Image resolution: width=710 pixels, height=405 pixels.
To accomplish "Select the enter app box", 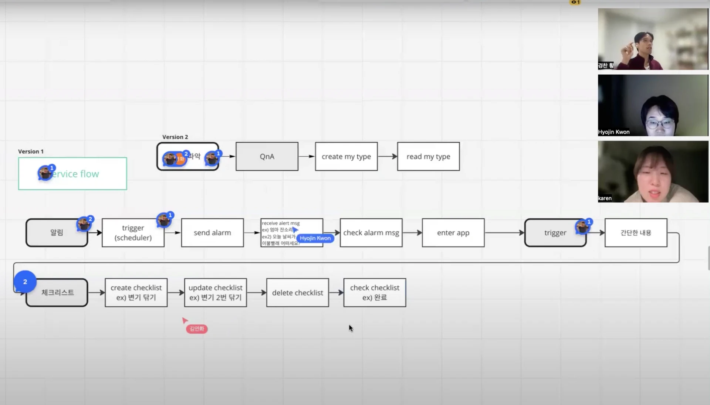I will tap(453, 232).
